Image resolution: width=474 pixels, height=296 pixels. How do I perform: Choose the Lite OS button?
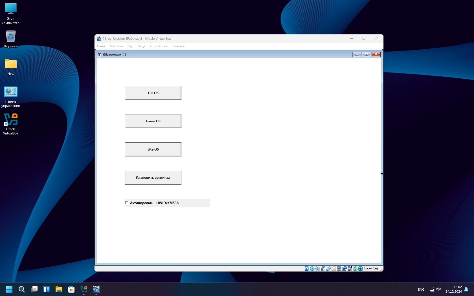tap(153, 149)
